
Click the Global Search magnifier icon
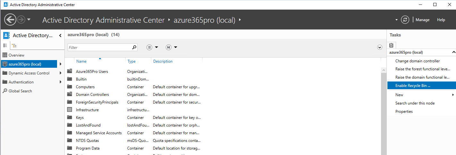click(4, 91)
